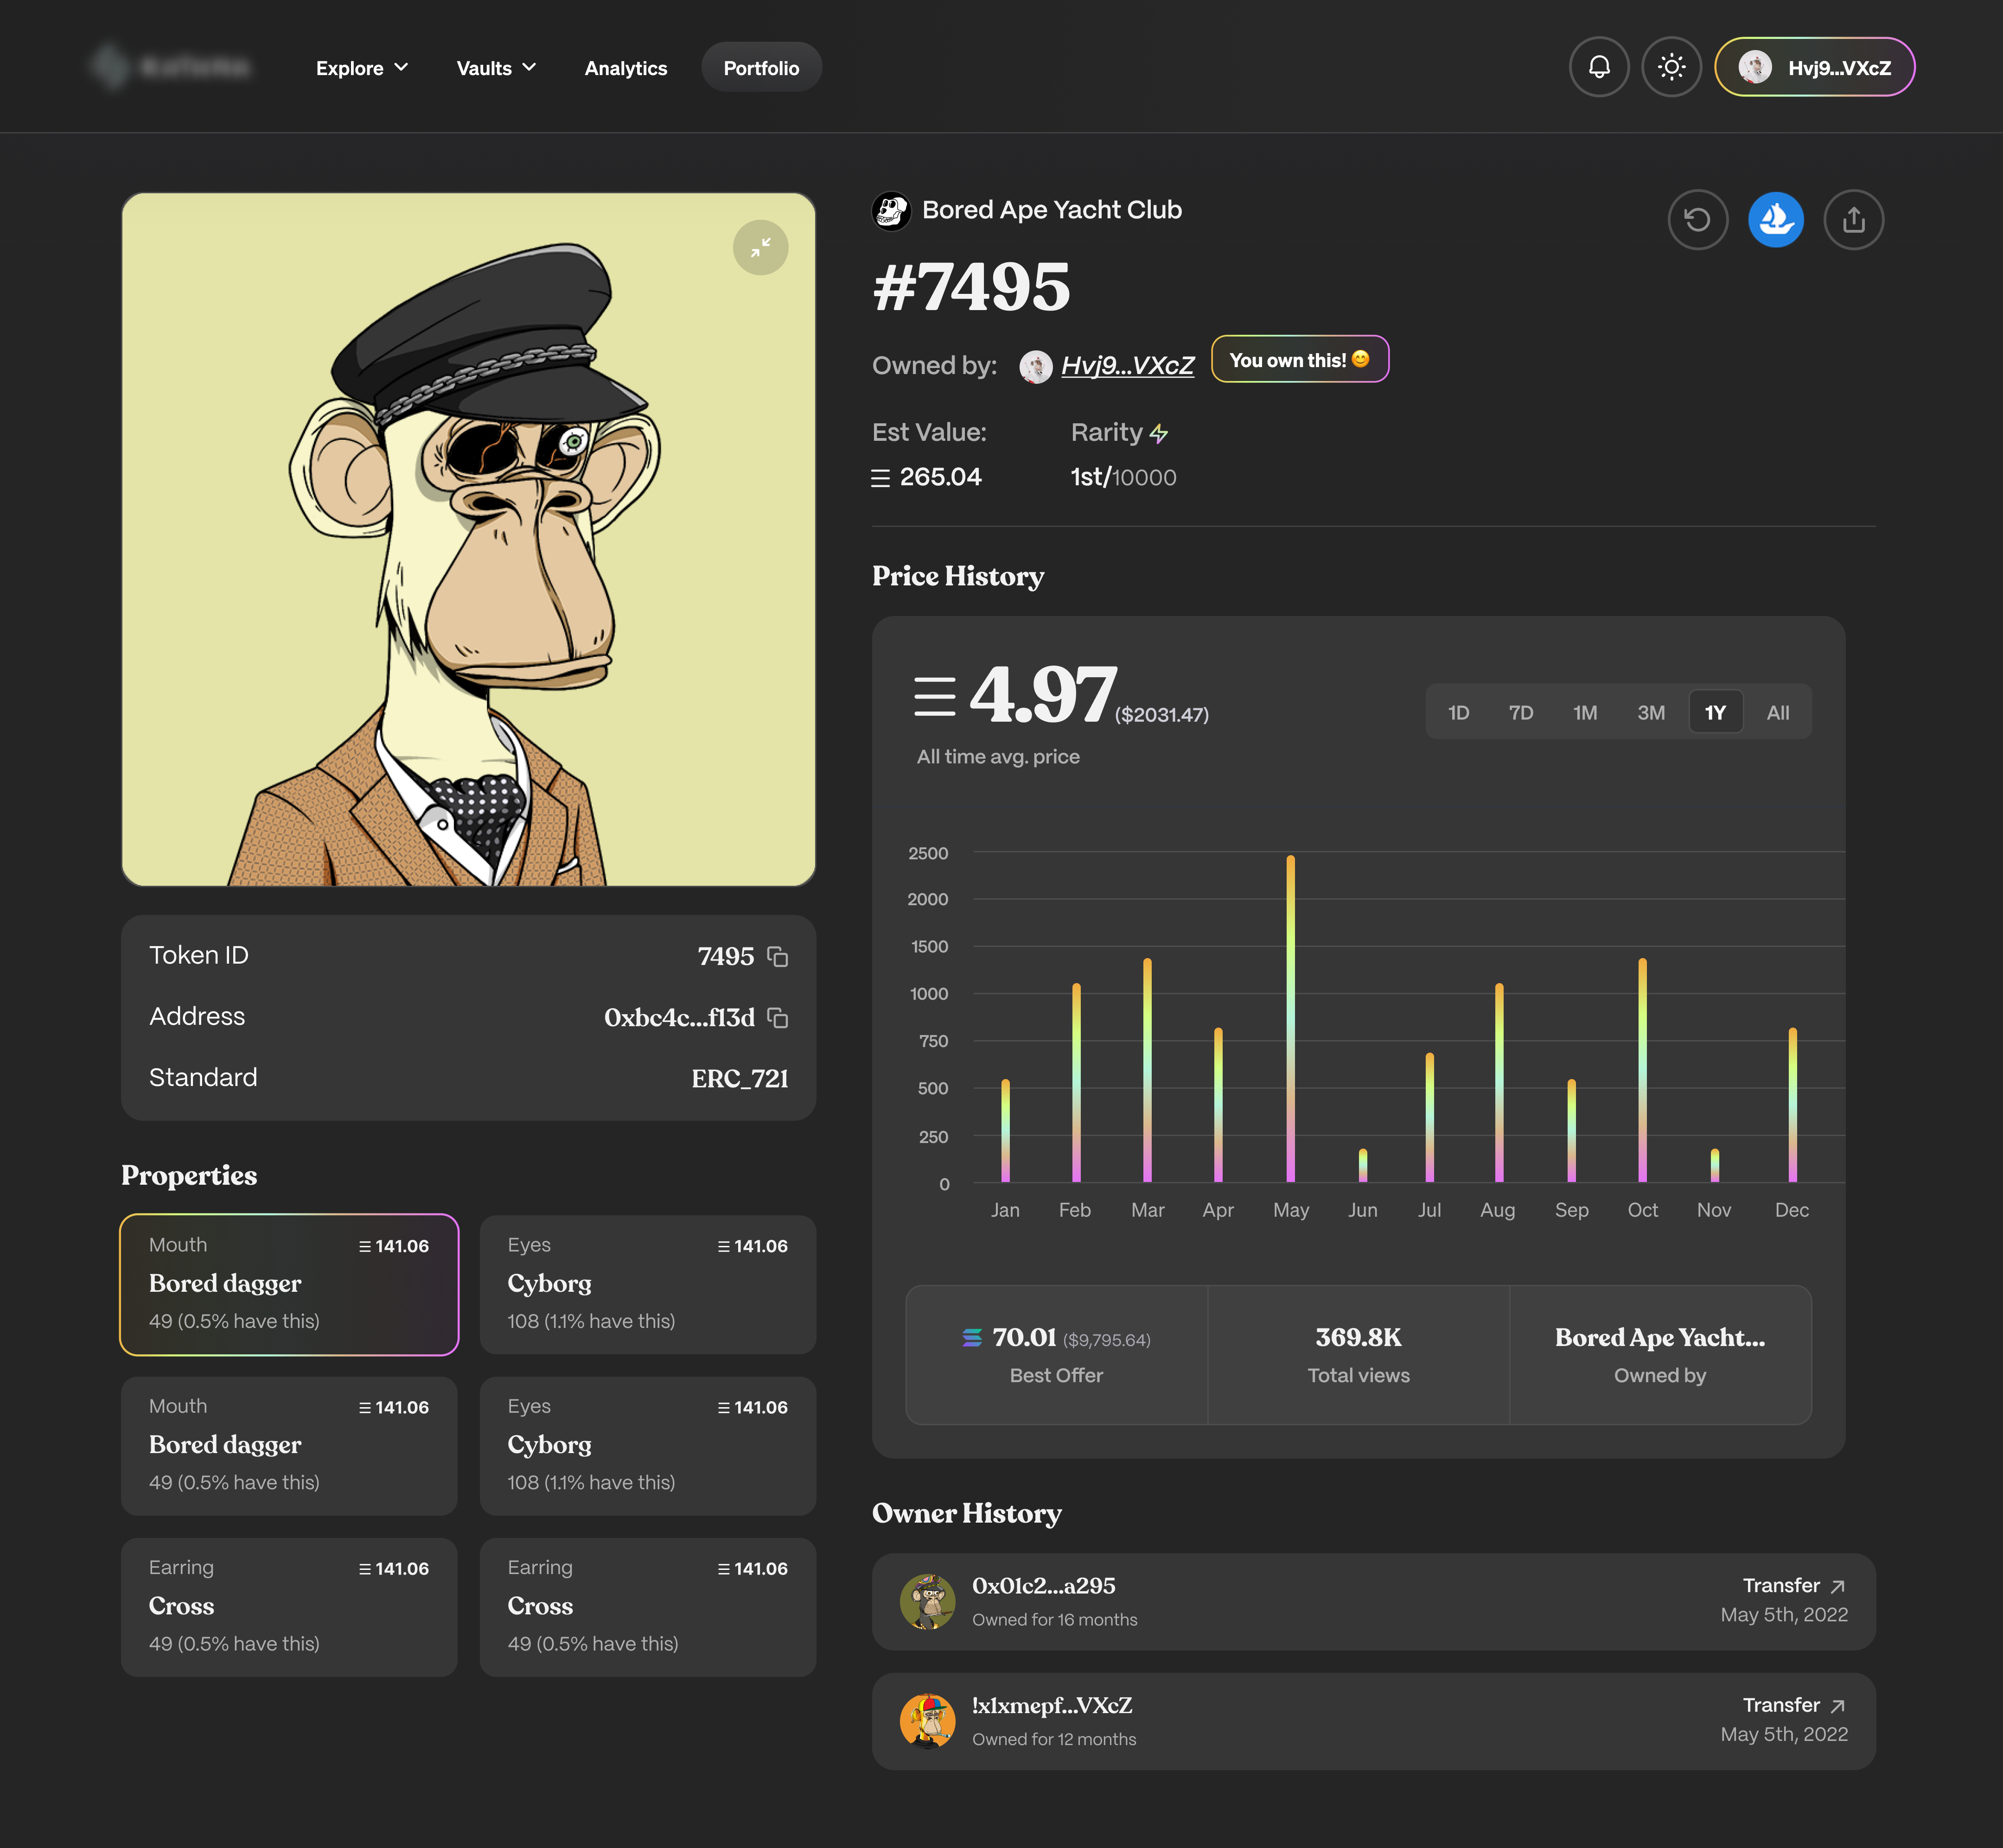Open the Vaults dropdown

(494, 68)
